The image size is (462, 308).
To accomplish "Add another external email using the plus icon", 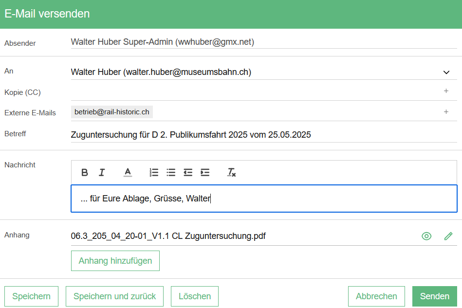I will coord(446,111).
